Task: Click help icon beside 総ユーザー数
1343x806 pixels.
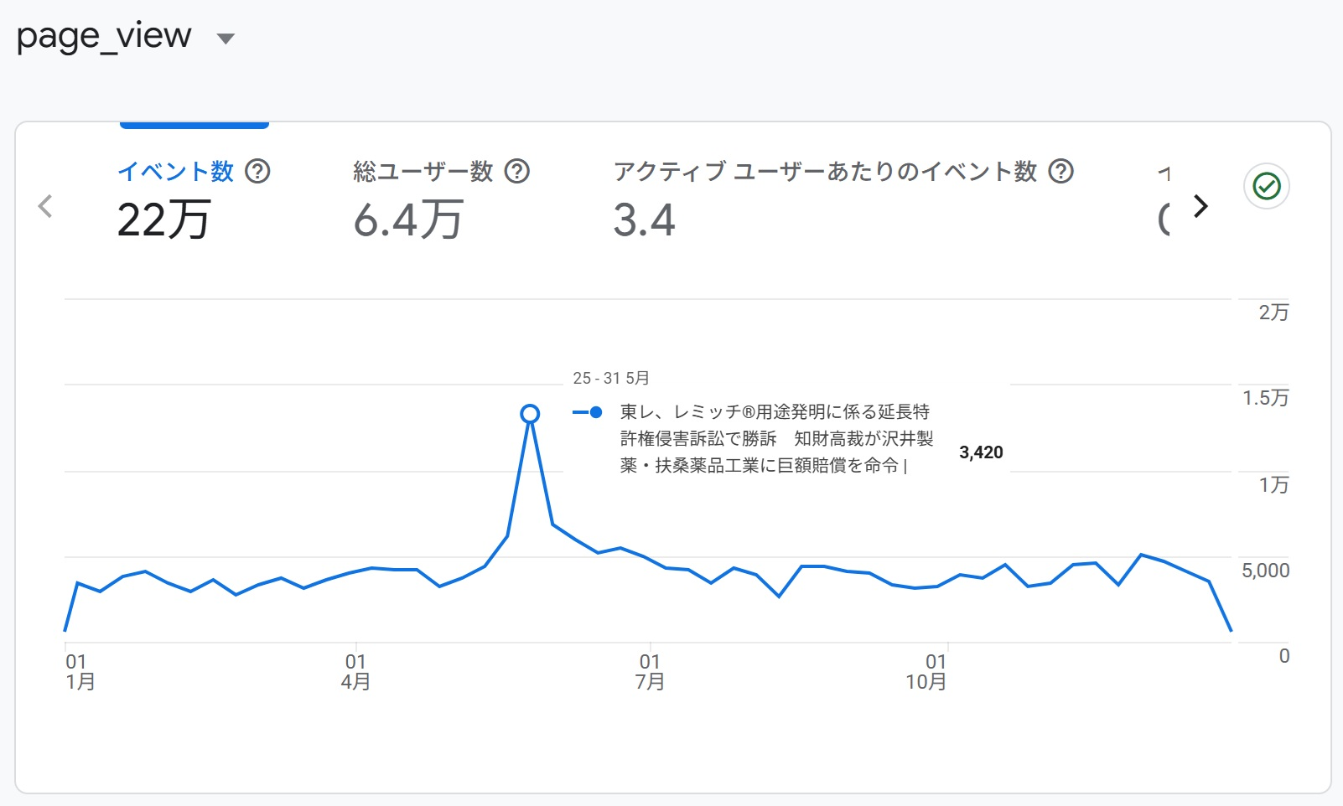Action: click(517, 172)
